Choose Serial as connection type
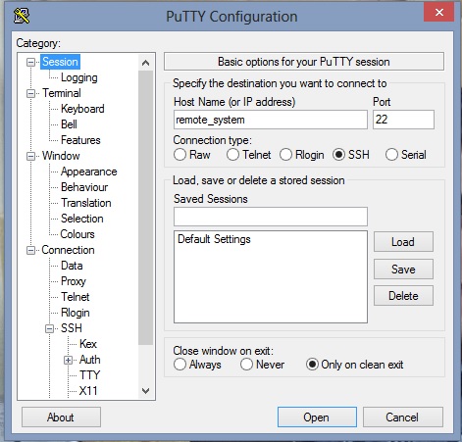Viewport: 462px width, 442px height. (391, 155)
